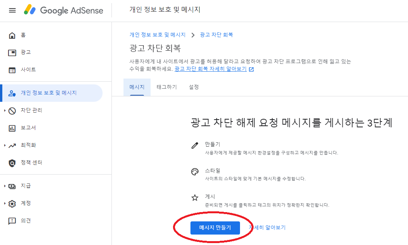Expand the 지급 payments section
This screenshot has width=408, height=245.
[x=5, y=186]
